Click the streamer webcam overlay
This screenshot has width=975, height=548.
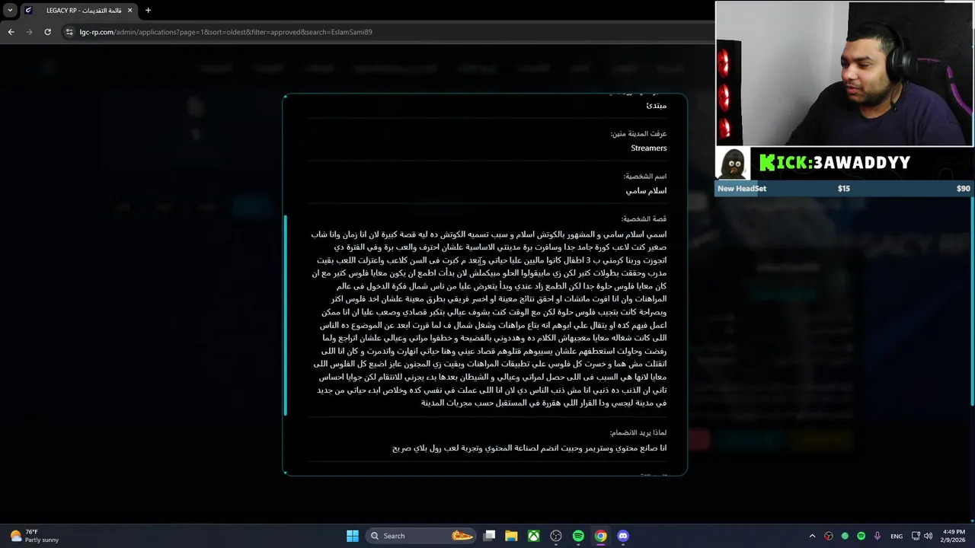(x=844, y=73)
